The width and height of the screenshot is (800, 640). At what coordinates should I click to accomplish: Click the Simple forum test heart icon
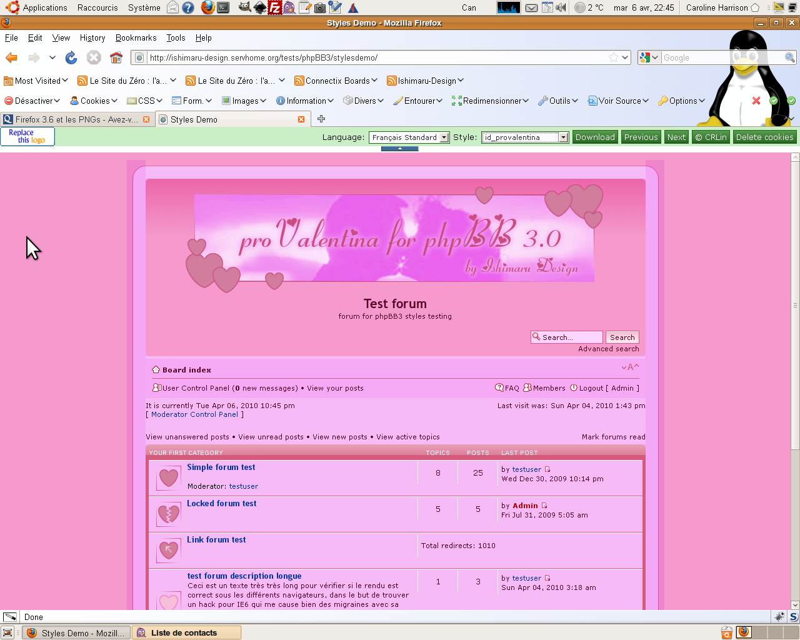169,479
